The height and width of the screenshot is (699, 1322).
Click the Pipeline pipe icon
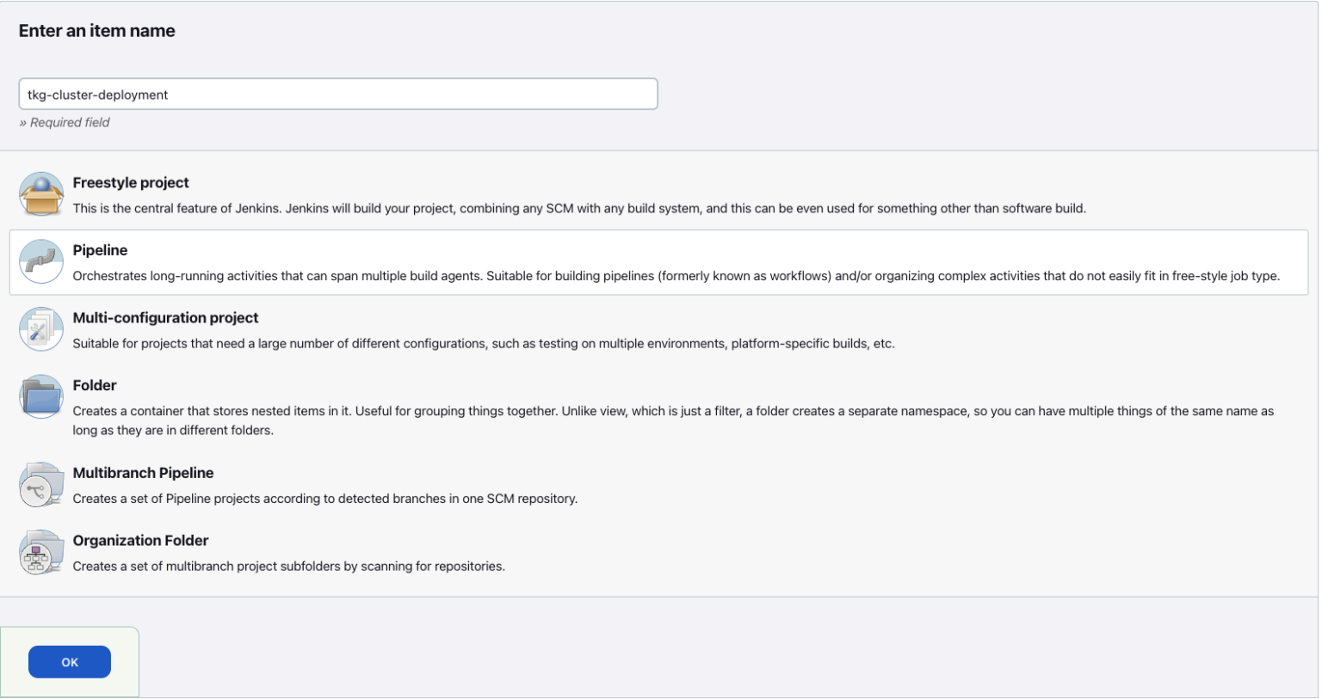pos(41,261)
